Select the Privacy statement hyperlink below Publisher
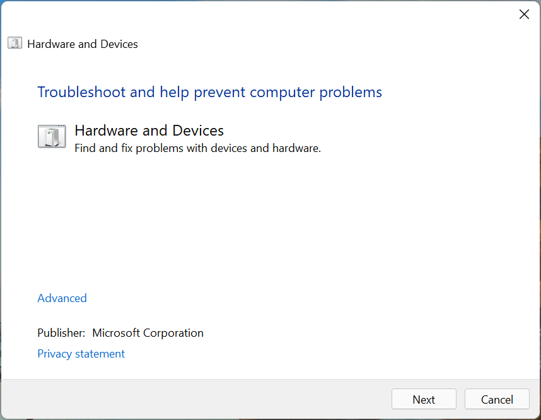 pyautogui.click(x=81, y=354)
